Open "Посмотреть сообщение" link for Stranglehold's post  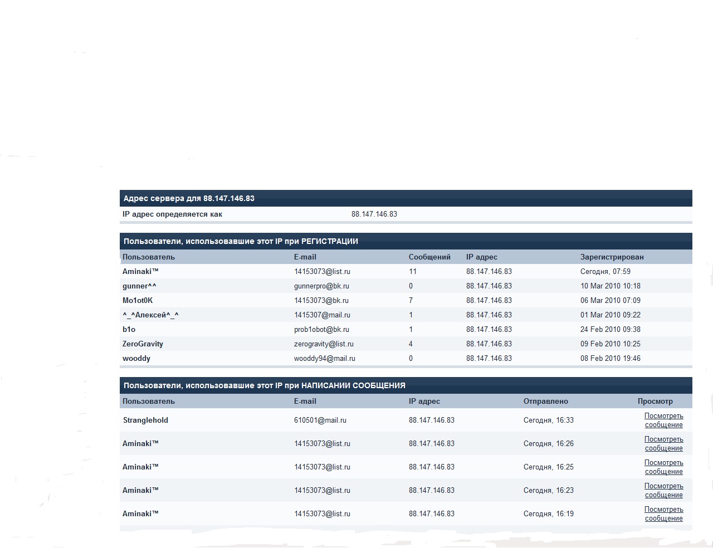(663, 420)
